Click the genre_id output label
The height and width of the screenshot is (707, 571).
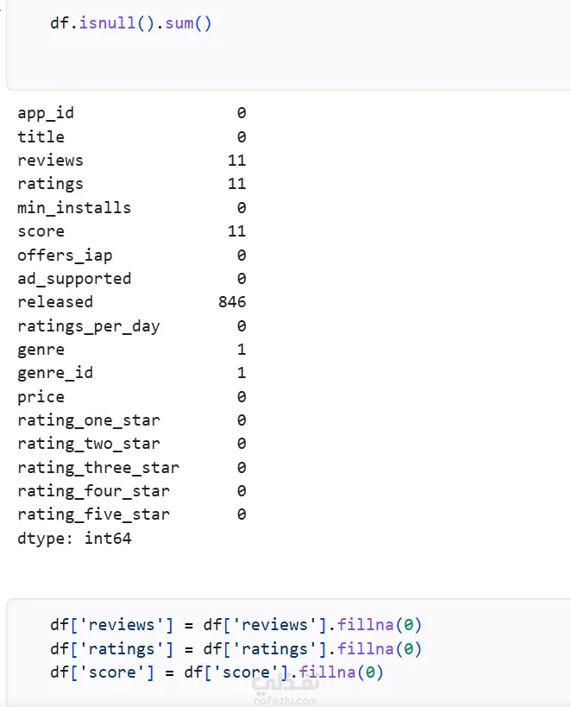tap(55, 373)
